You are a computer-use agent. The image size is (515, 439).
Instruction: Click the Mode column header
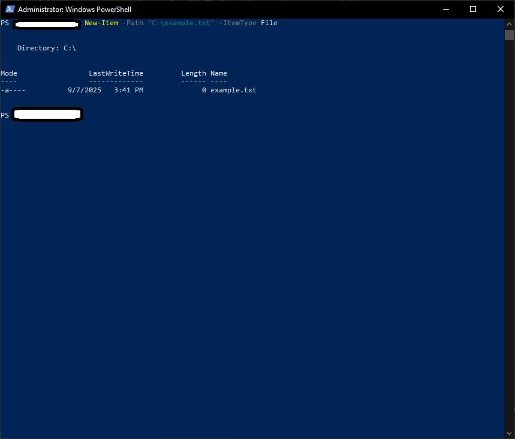coord(9,73)
